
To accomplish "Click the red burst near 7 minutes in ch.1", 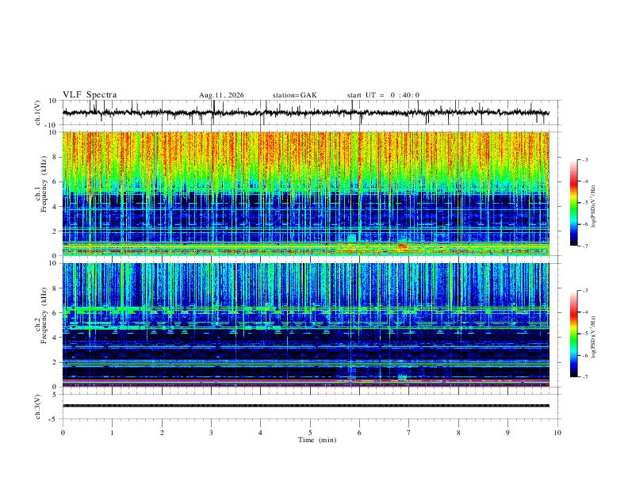I will click(402, 246).
